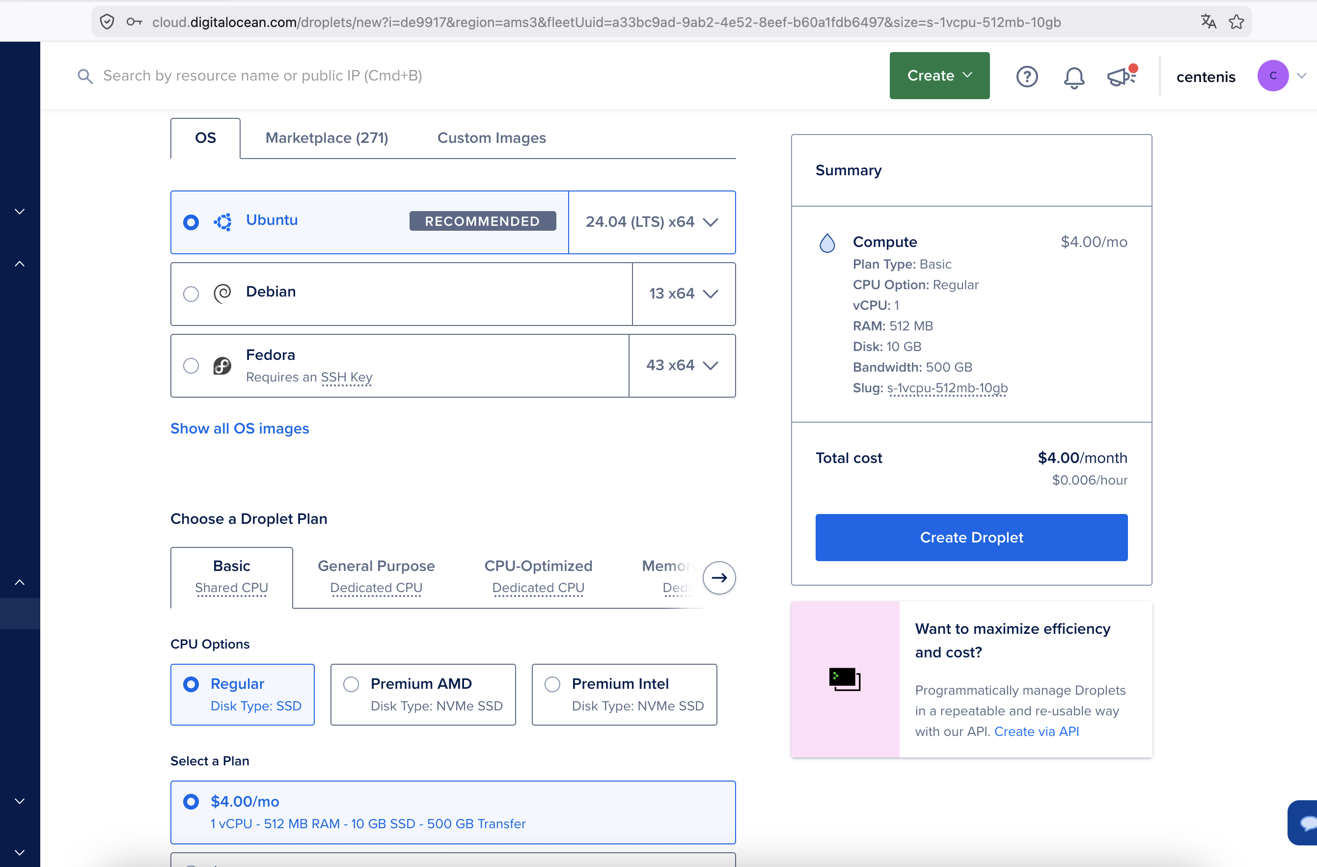The image size is (1317, 867).
Task: Open the Fedora 43 x64 version dropdown
Action: click(x=682, y=365)
